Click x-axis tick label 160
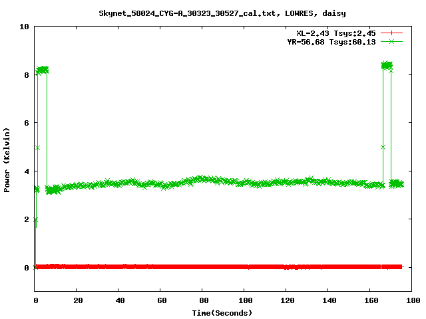This screenshot has width=426, height=319. coord(371,300)
